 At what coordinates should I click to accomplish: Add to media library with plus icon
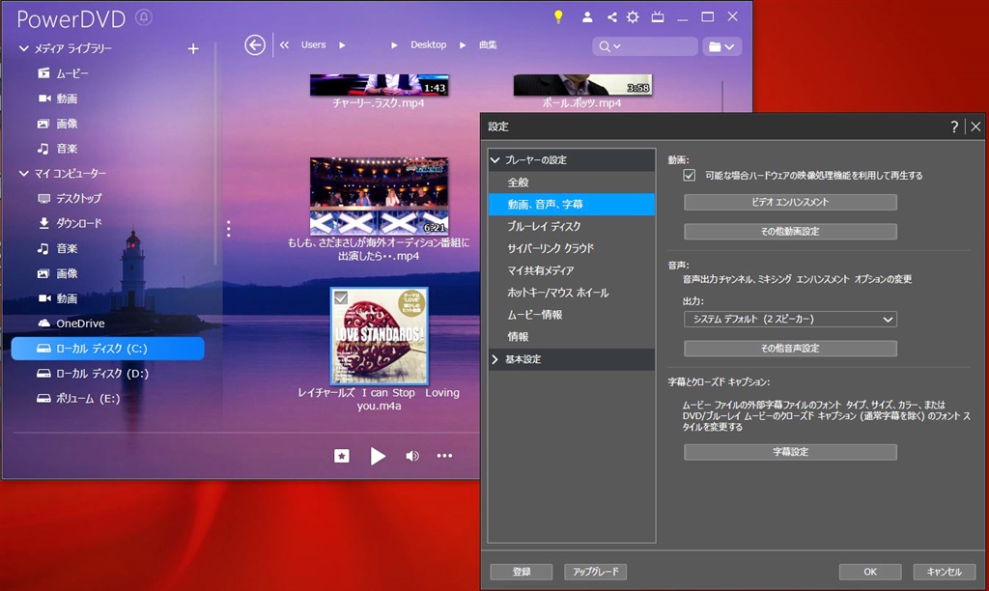point(193,48)
